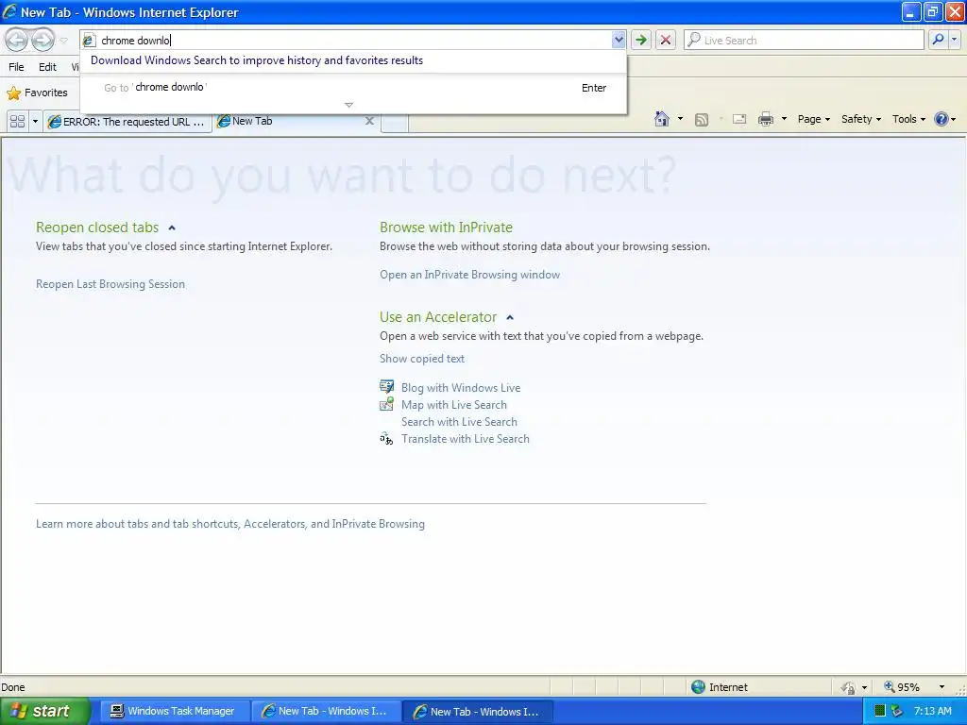Click Blog with Windows Live icon

pos(386,387)
